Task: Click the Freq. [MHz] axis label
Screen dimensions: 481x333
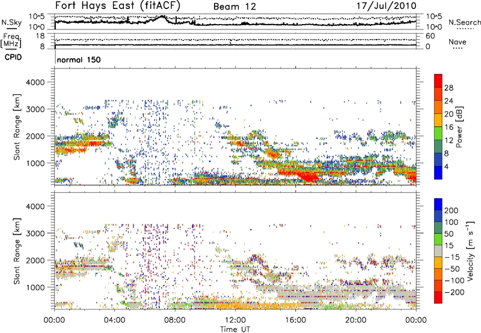Action: point(10,41)
